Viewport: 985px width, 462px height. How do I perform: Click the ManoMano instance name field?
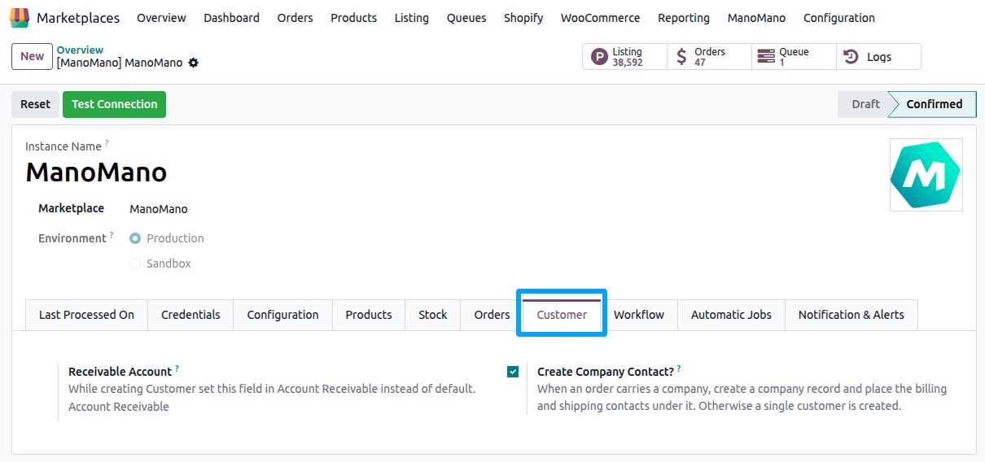[96, 172]
